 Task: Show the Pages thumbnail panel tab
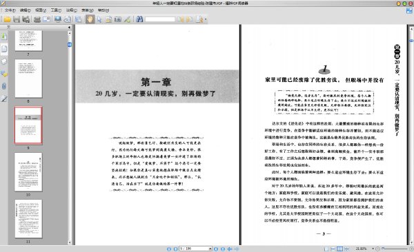tap(3, 49)
